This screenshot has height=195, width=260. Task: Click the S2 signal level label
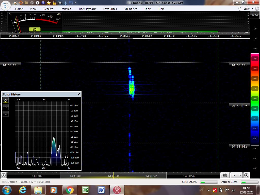[x=35, y=29]
